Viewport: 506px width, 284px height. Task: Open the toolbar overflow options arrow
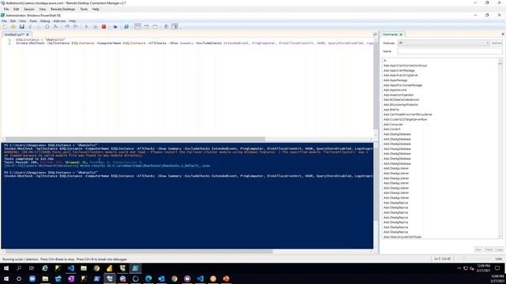tap(181, 28)
